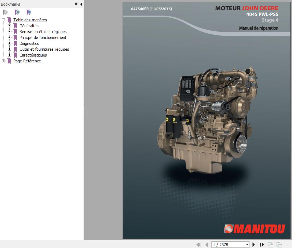Open the Remise en état et réglages bookmark
Image resolution: width=292 pixels, height=248 pixels.
coord(43,32)
